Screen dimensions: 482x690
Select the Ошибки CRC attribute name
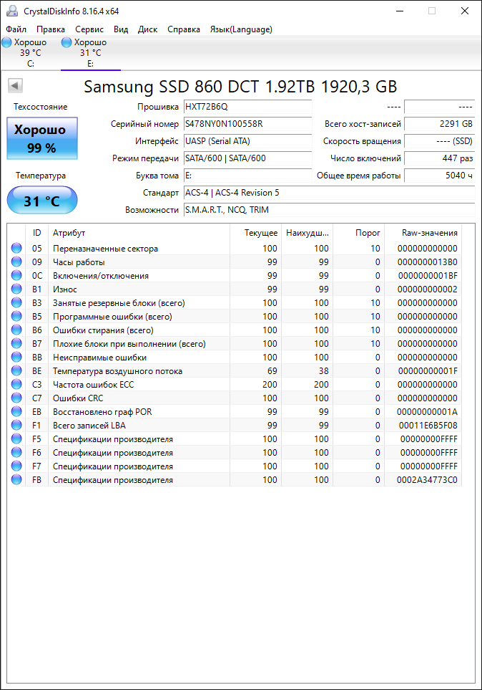pyautogui.click(x=78, y=398)
